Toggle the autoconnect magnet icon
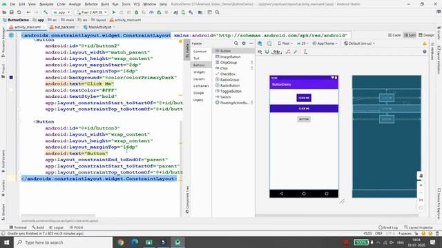This screenshot has width=442, height=248. (267, 52)
